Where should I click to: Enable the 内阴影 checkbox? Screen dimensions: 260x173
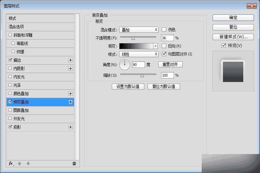click(10, 68)
